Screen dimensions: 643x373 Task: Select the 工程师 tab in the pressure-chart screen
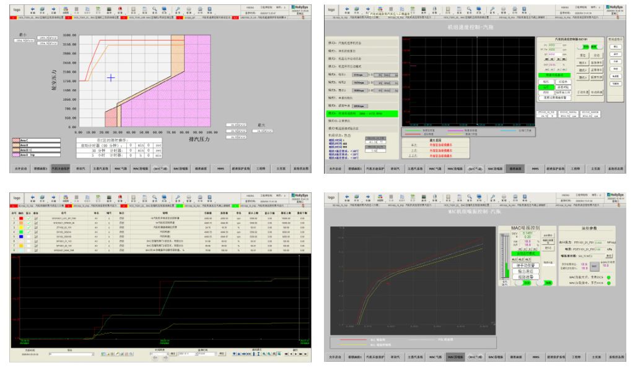261,168
